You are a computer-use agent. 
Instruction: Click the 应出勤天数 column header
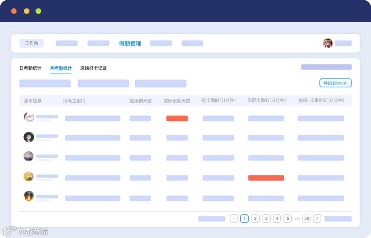click(x=140, y=101)
